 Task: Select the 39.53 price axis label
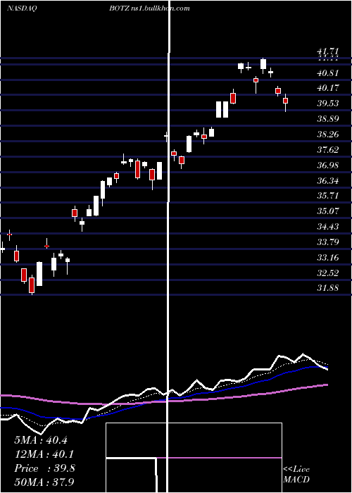tap(328, 103)
